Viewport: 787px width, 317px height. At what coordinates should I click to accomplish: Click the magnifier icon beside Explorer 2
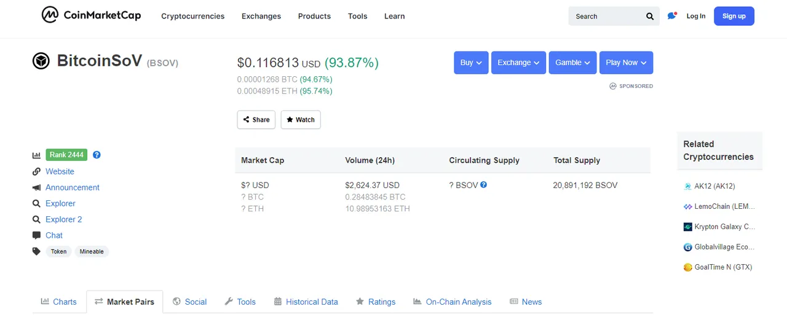(36, 219)
